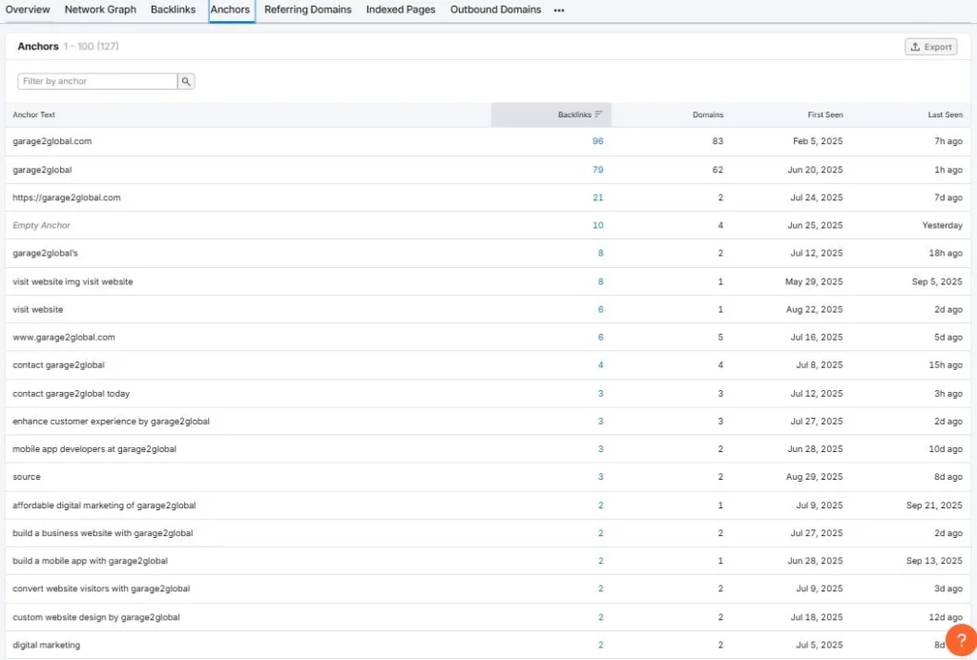
Task: Open the 79 backlinks for garage2global
Action: coord(597,170)
